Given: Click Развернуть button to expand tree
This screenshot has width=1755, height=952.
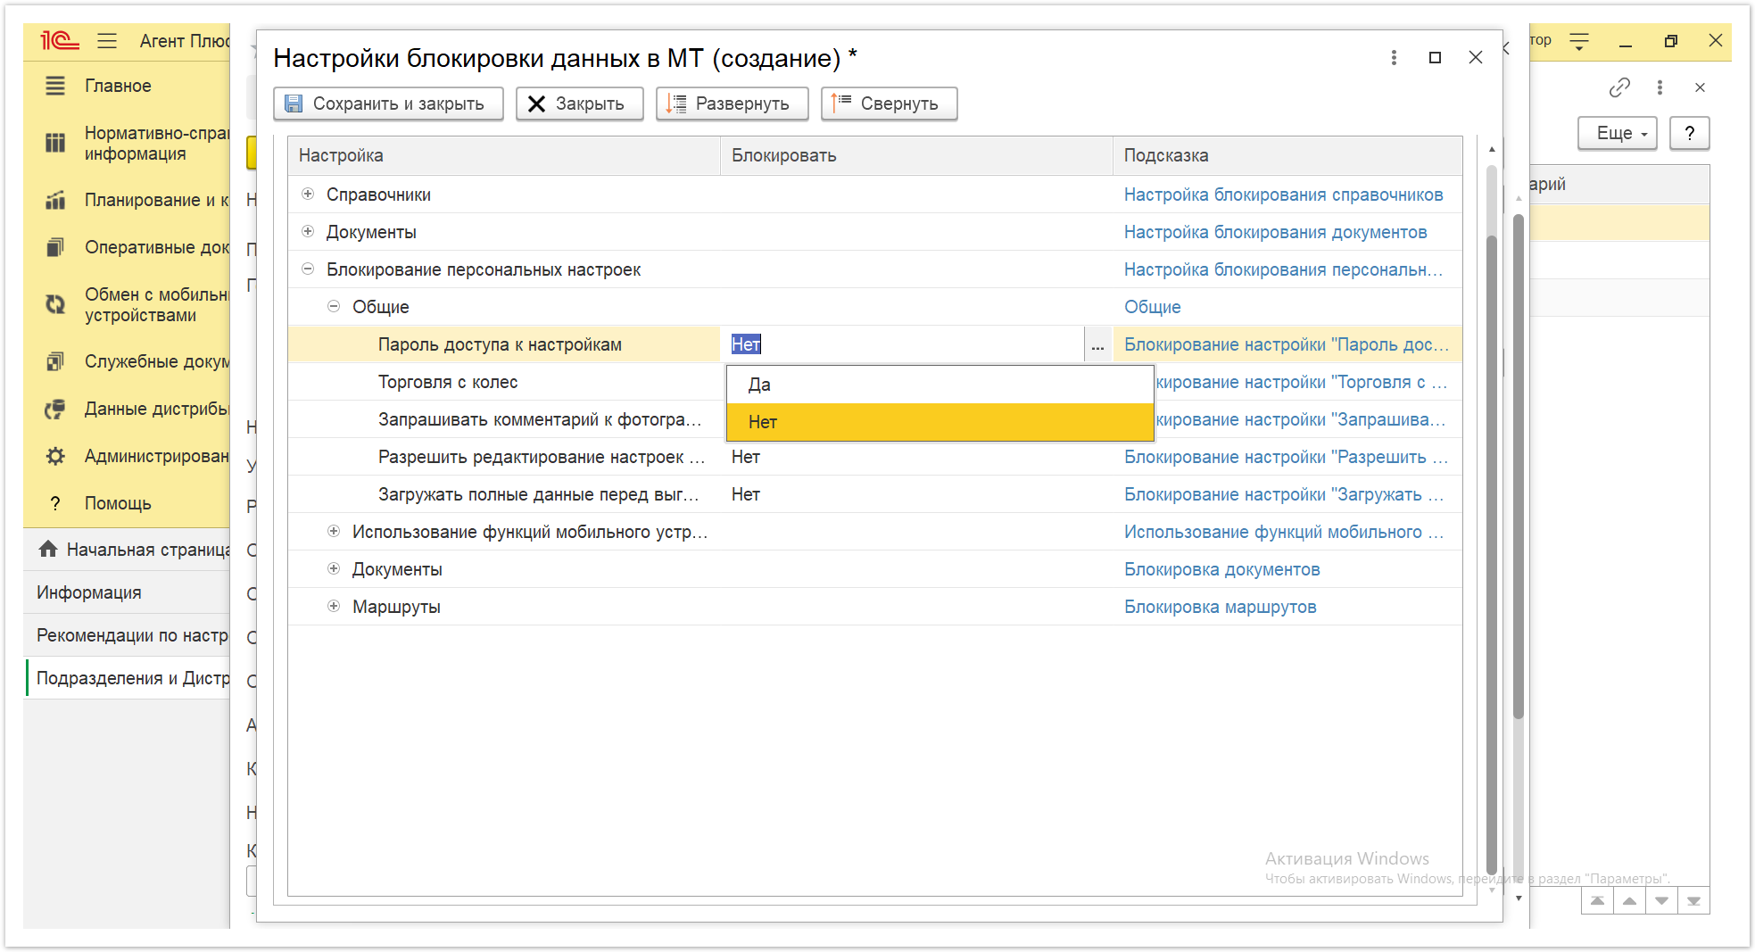Looking at the screenshot, I should tap(732, 103).
